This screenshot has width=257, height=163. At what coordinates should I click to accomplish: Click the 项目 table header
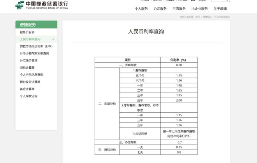pyautogui.click(x=128, y=60)
